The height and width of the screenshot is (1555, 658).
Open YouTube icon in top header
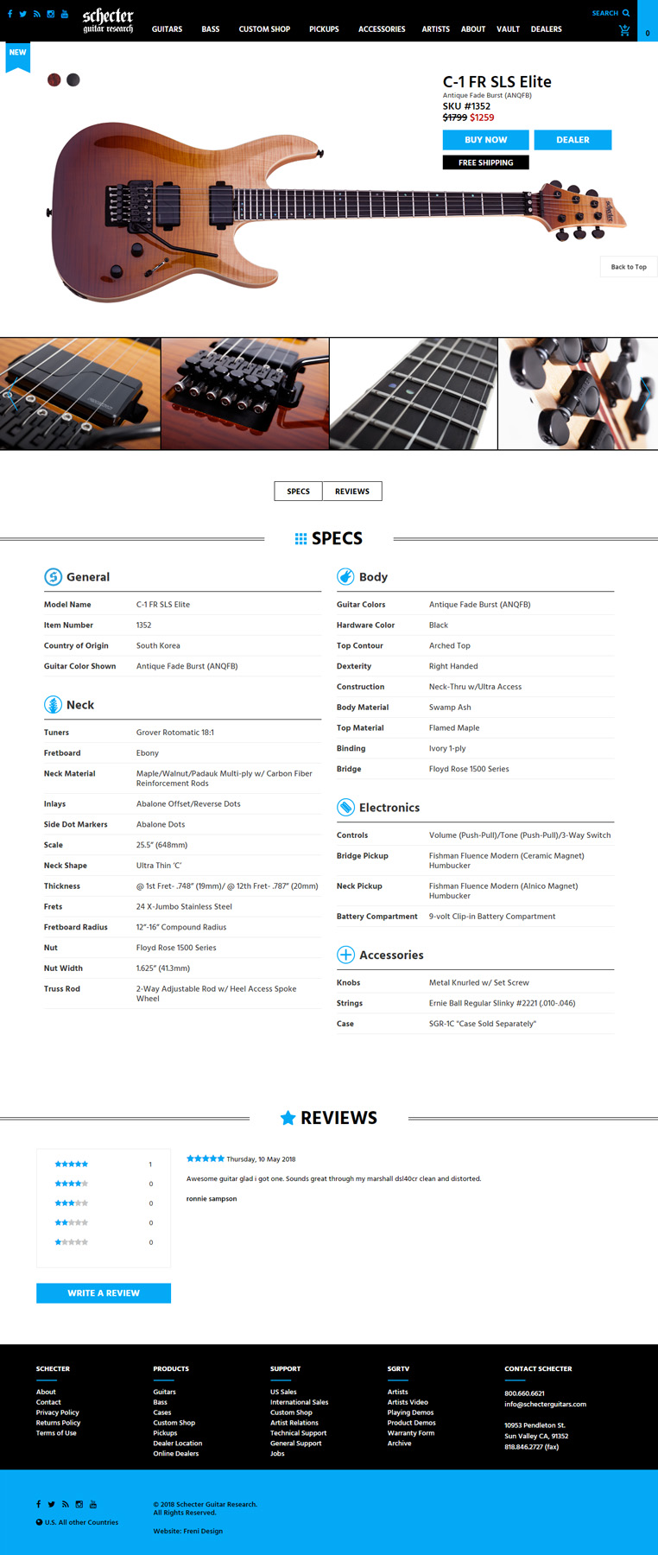click(65, 14)
